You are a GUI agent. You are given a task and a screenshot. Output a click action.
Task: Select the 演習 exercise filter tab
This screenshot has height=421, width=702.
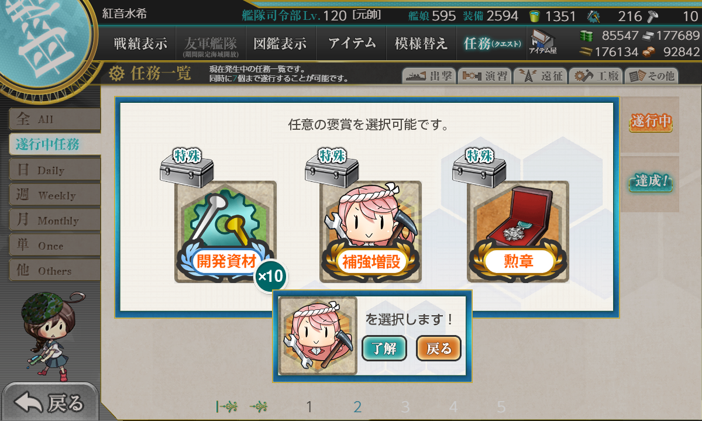coord(484,76)
